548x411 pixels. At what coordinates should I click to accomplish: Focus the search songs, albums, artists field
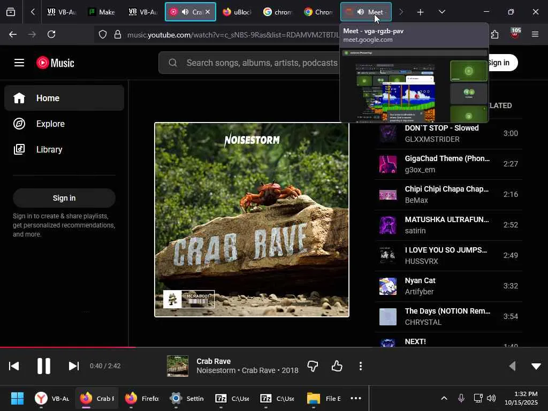coord(262,63)
